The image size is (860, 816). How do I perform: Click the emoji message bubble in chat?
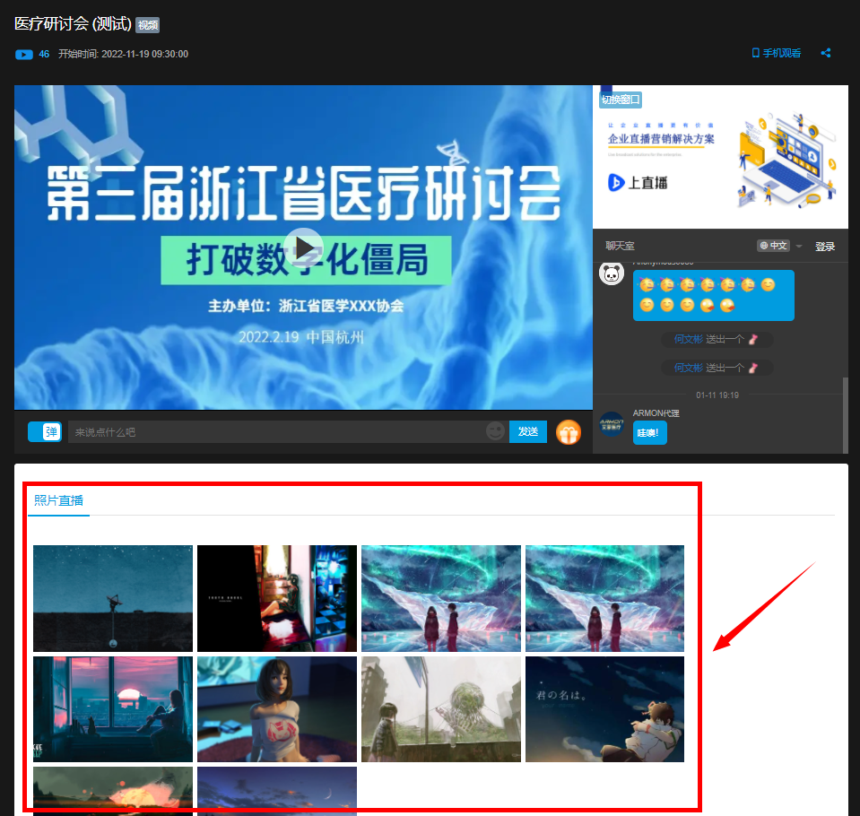click(713, 295)
